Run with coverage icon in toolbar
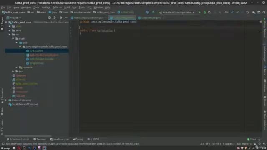 coord(209,12)
